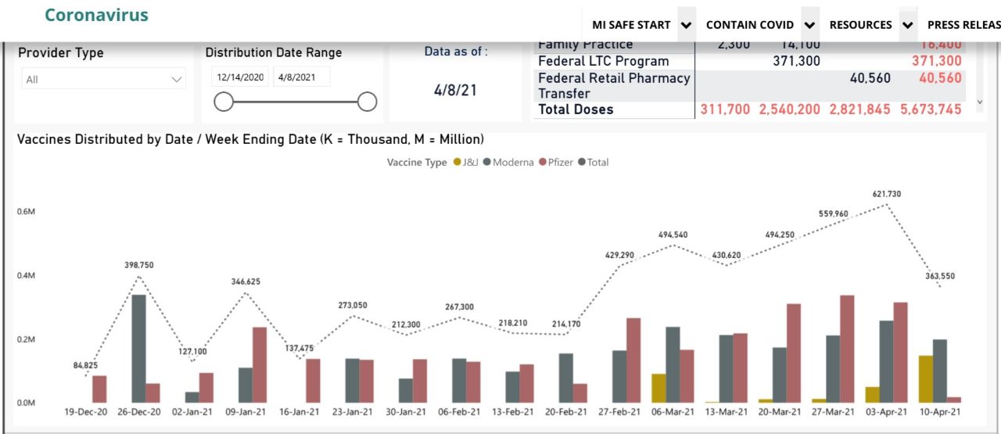Click the table scroll down arrow
1001x434 pixels.
(x=980, y=102)
